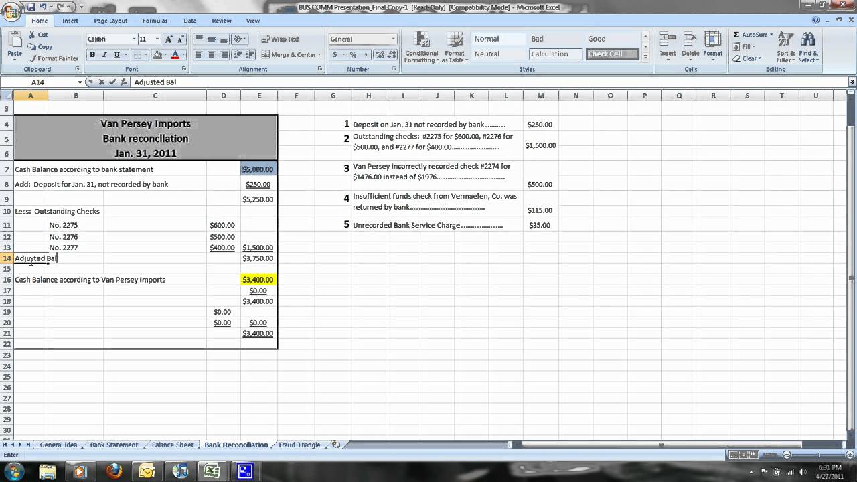The height and width of the screenshot is (482, 857).
Task: Select the Format Painter brush
Action: point(32,58)
